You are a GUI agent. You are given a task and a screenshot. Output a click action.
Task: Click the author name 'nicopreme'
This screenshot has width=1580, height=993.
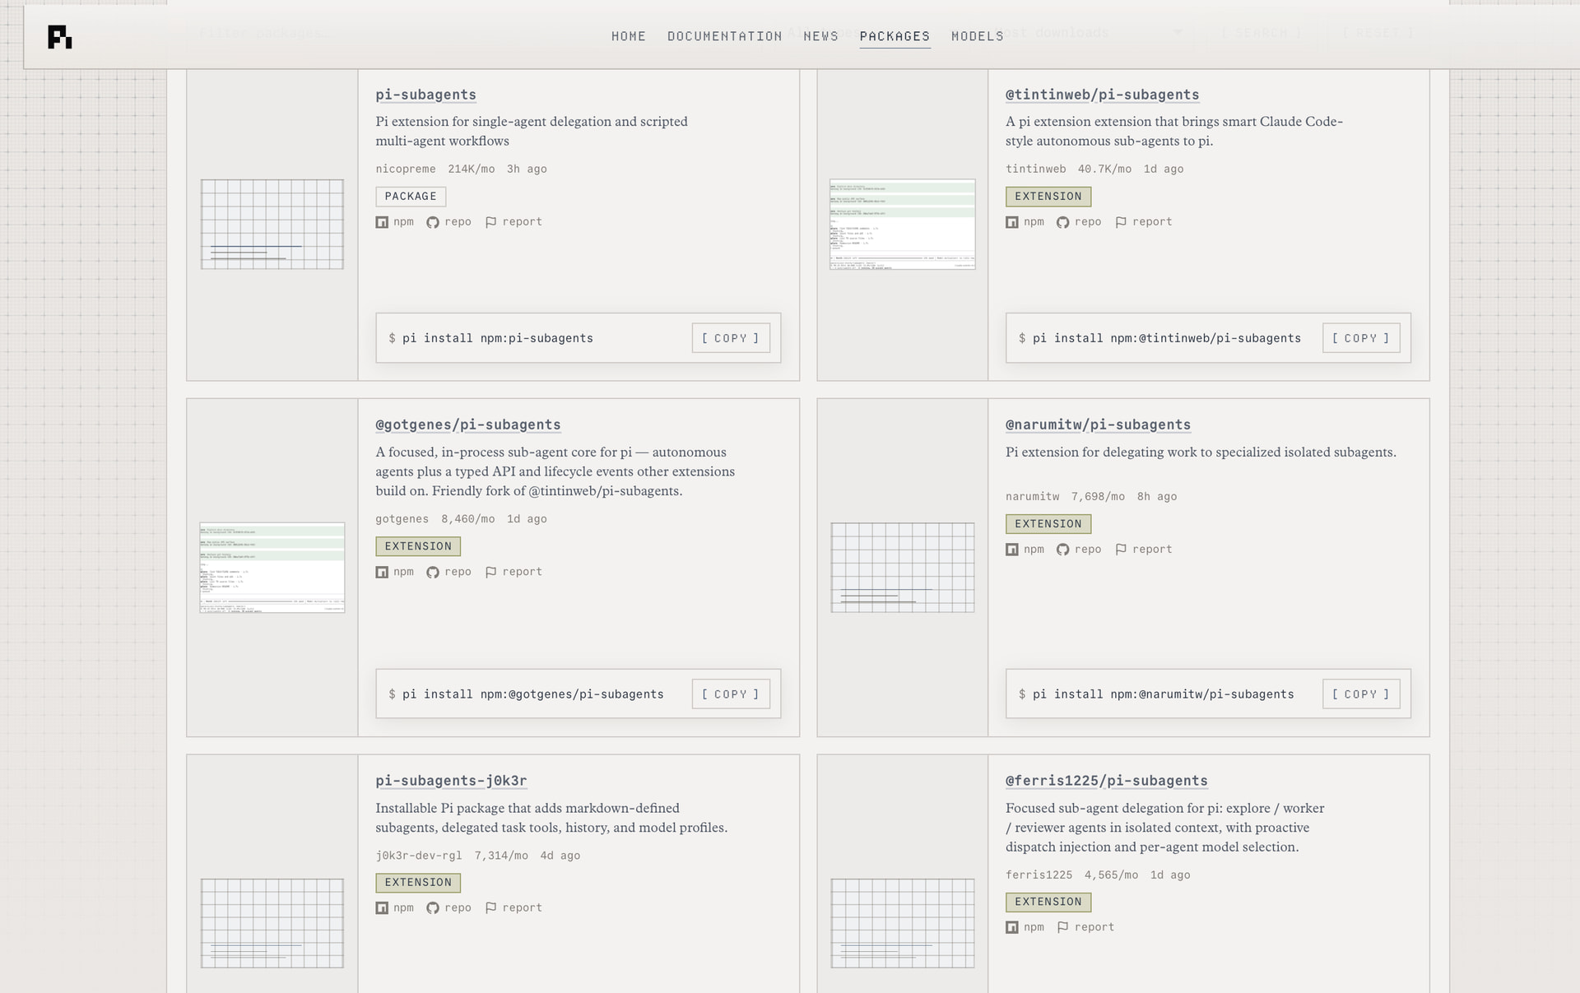click(406, 169)
